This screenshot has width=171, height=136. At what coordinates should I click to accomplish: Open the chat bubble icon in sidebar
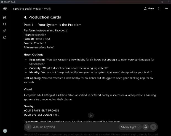point(5,37)
